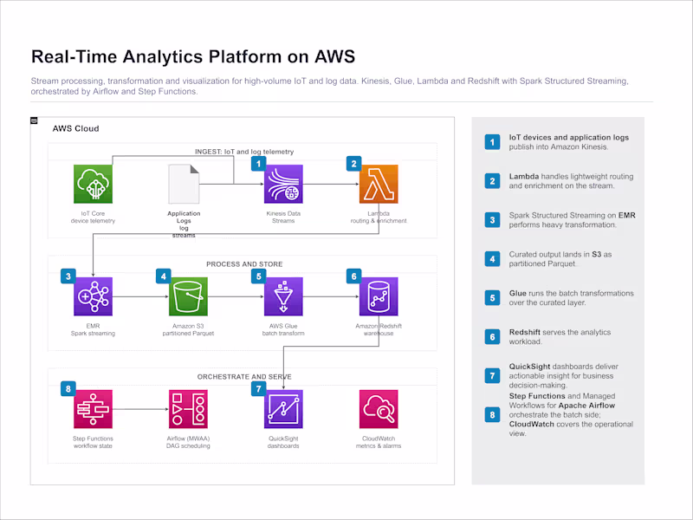Select the 'EMR Spark streaming' caption
Screen dimensions: 693x520
pyautogui.click(x=93, y=329)
